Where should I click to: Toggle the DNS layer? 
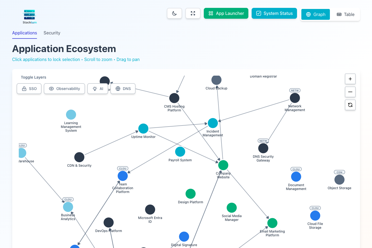123,89
